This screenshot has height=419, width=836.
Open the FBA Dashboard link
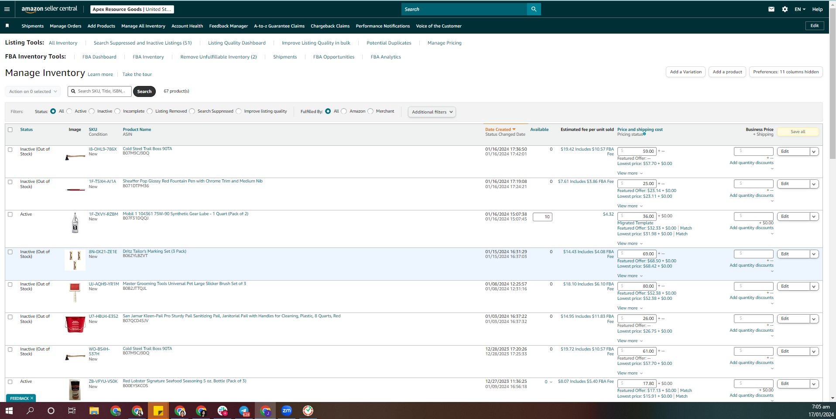[x=99, y=57]
